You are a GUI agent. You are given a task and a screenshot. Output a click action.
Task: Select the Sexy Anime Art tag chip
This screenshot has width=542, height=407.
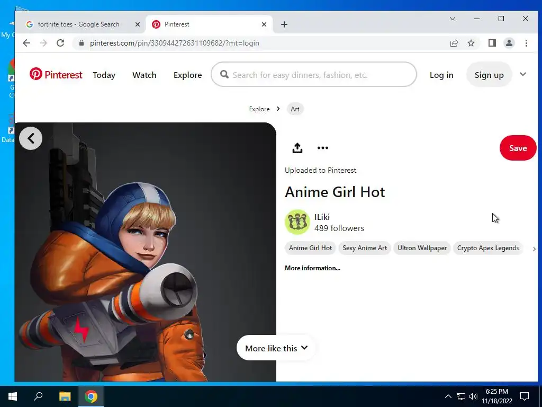[x=365, y=248]
